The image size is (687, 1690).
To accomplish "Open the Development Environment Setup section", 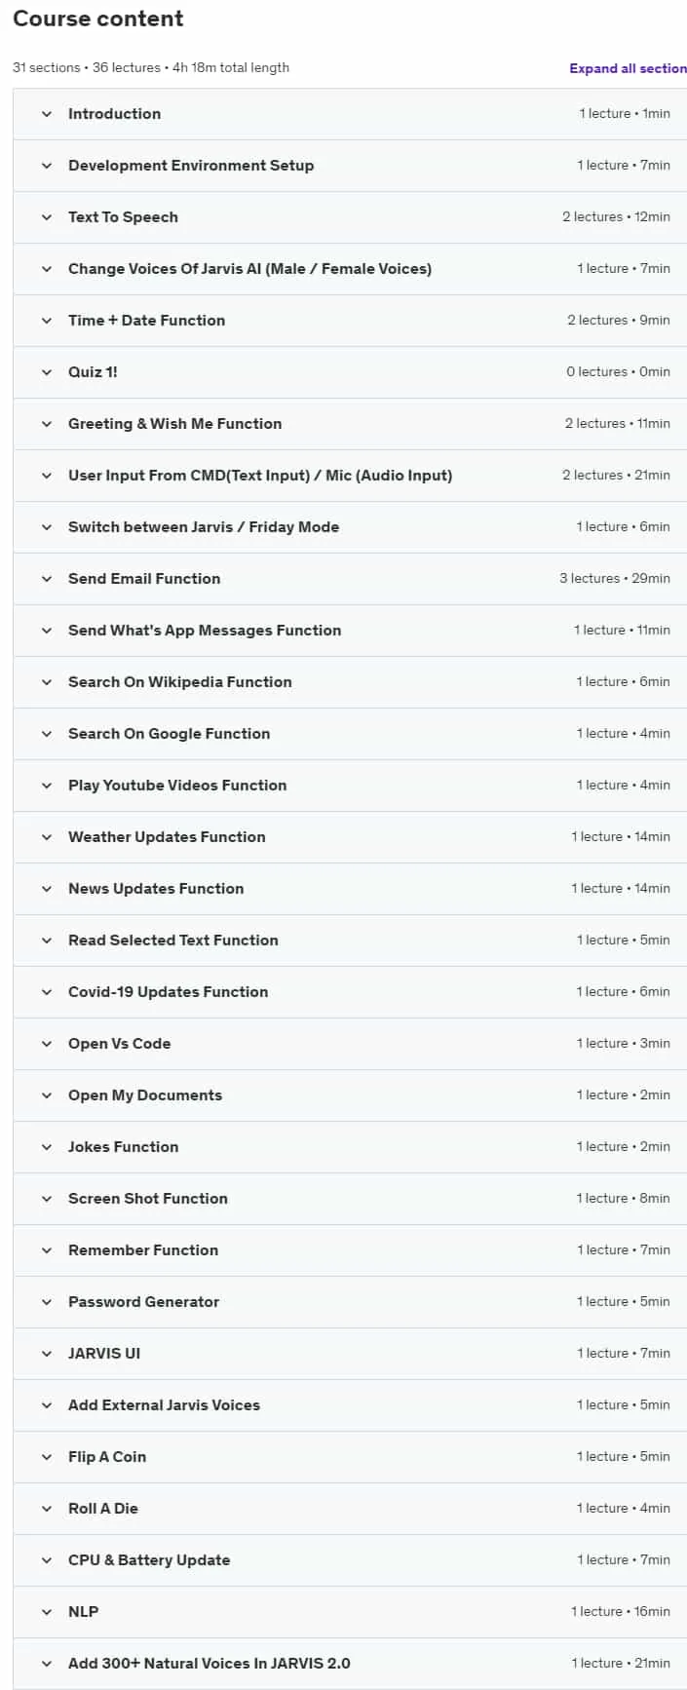I will point(350,166).
